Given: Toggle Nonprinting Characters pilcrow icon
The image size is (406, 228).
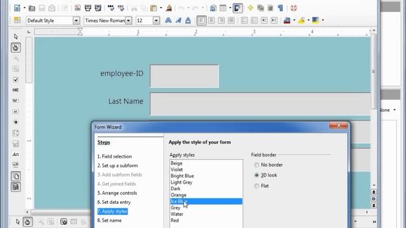Looking at the screenshot, I should coord(280,8).
